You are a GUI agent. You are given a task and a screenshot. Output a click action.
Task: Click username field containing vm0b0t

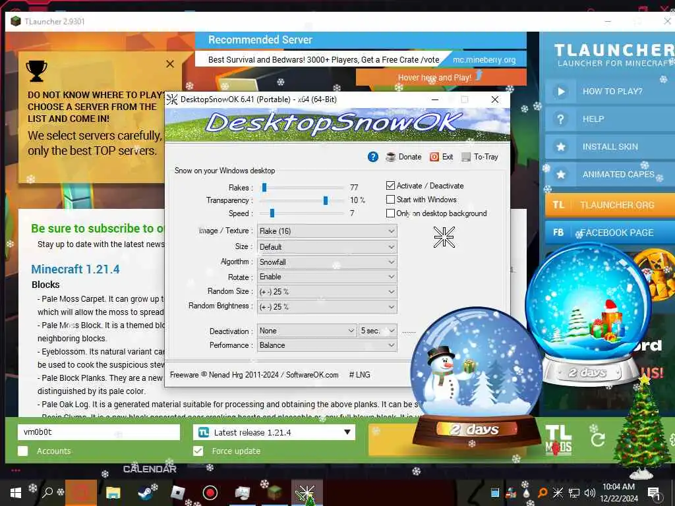[x=99, y=432]
